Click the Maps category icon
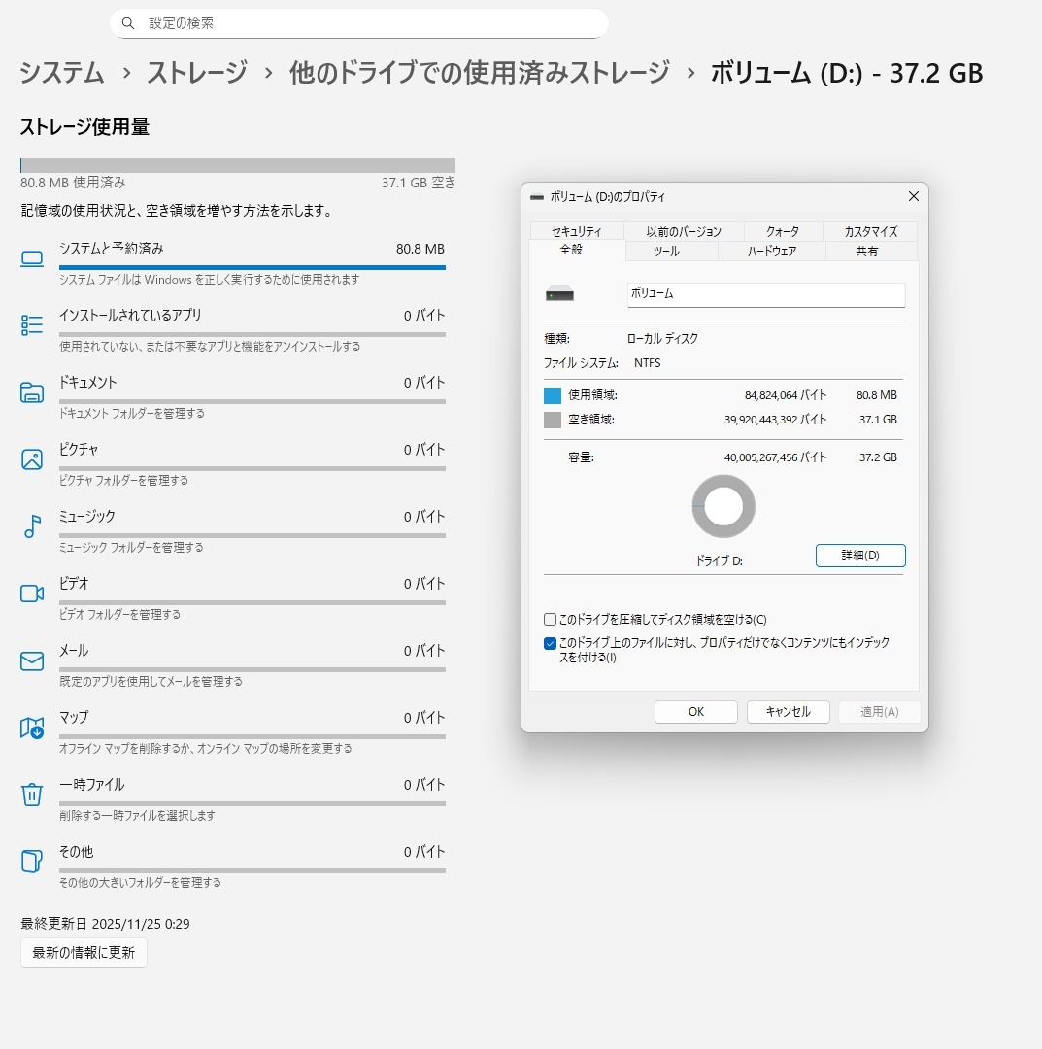 pos(32,728)
